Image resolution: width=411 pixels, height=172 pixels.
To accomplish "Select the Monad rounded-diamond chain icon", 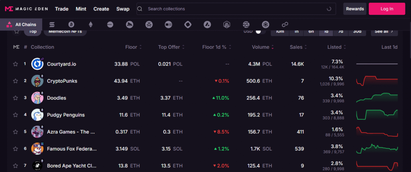I will [188, 25].
